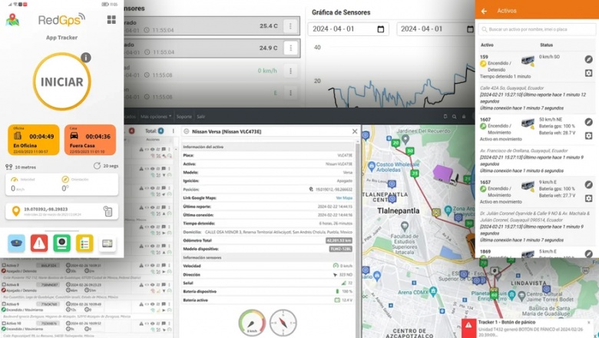Select the yellow En Oficina timer card
The height and width of the screenshot is (338, 599).
coord(32,138)
